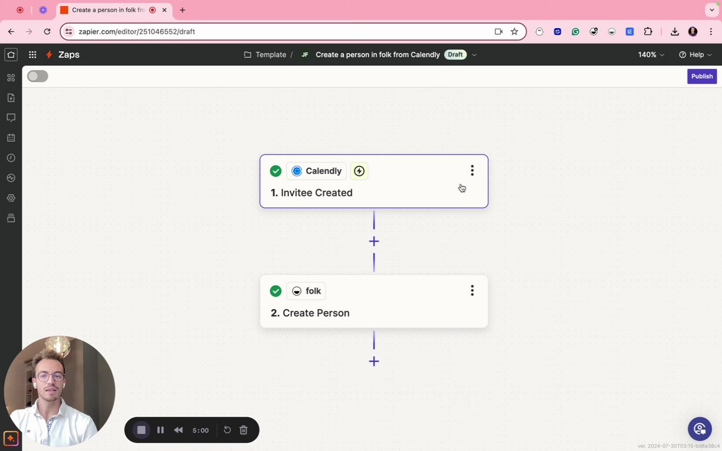Open the history clock icon in sidebar
This screenshot has height=451, width=722.
tap(11, 158)
